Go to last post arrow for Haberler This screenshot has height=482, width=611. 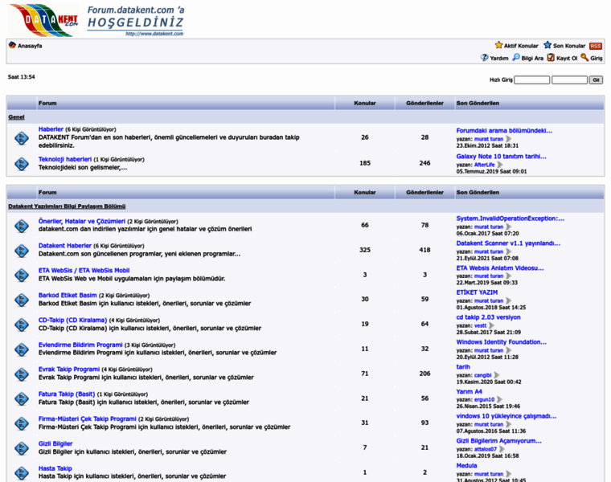(x=509, y=139)
